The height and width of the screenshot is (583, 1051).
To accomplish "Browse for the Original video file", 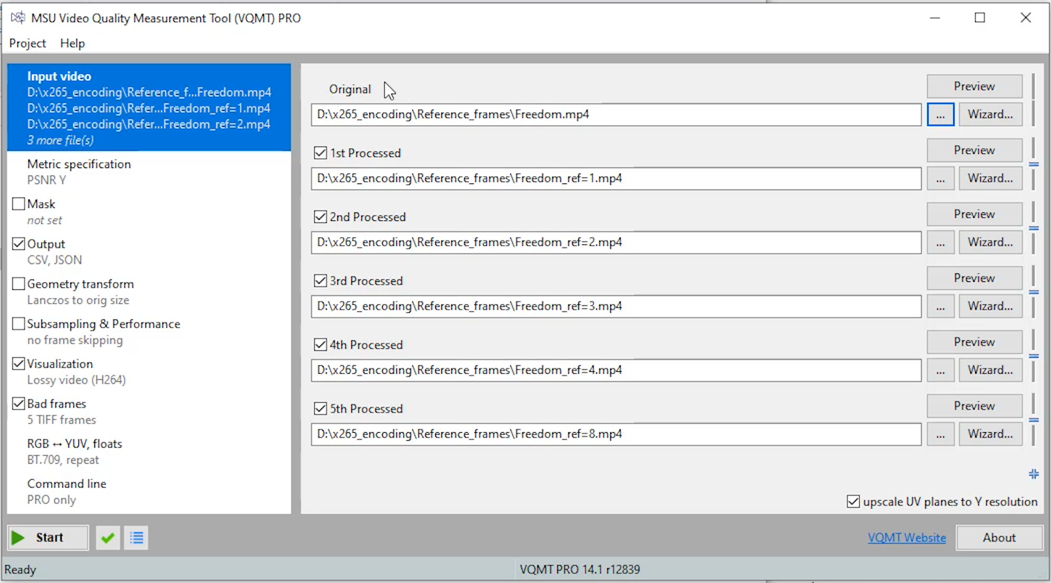I will click(941, 115).
